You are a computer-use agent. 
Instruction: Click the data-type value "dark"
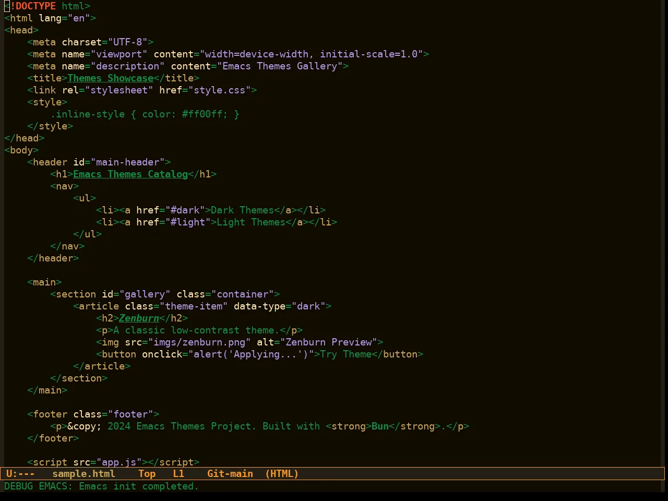[x=309, y=306]
